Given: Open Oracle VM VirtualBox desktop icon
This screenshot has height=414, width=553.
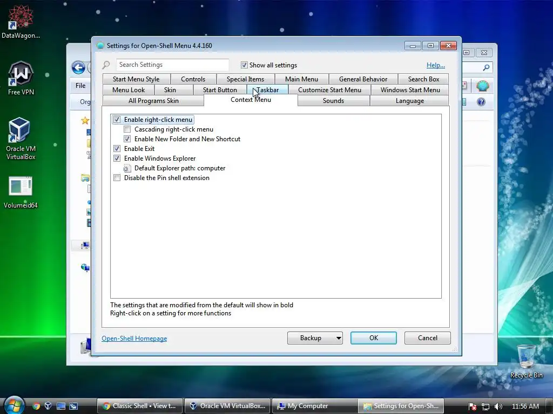Looking at the screenshot, I should point(21,139).
